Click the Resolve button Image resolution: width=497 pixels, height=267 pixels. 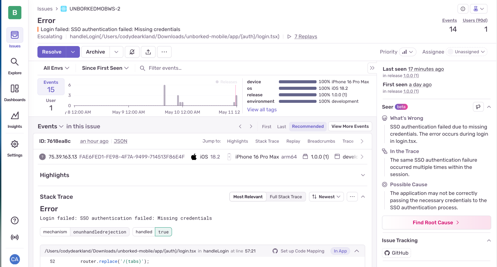52,52
